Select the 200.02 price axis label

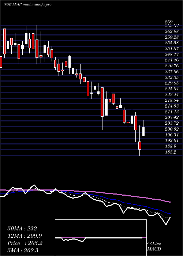click(172, 129)
